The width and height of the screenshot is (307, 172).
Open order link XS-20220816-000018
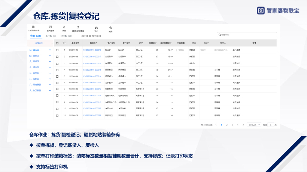(x=92, y=50)
